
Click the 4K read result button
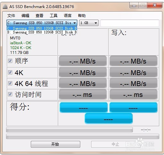click(83, 73)
